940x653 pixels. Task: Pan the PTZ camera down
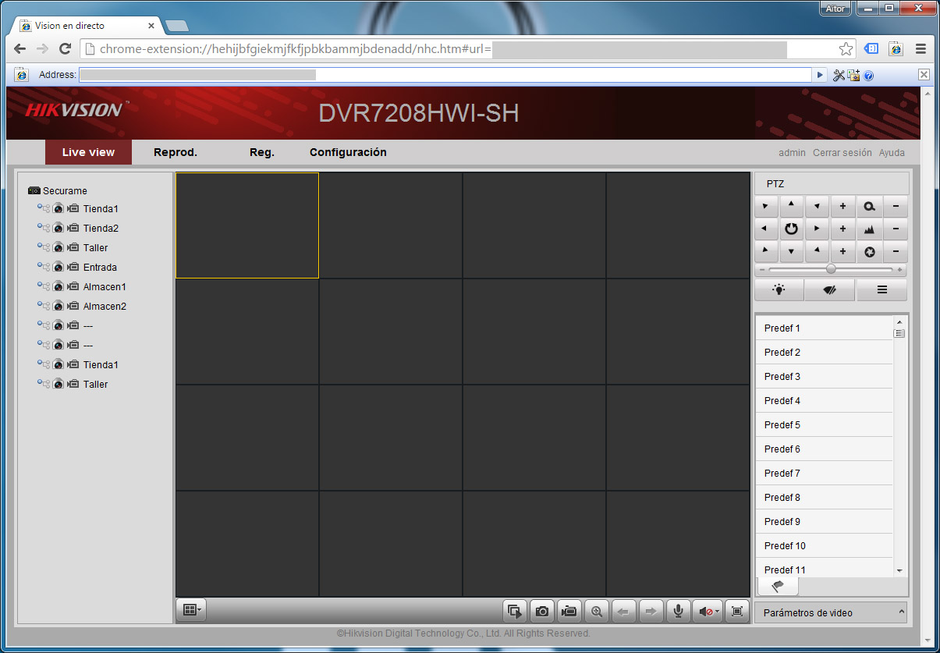pos(791,252)
